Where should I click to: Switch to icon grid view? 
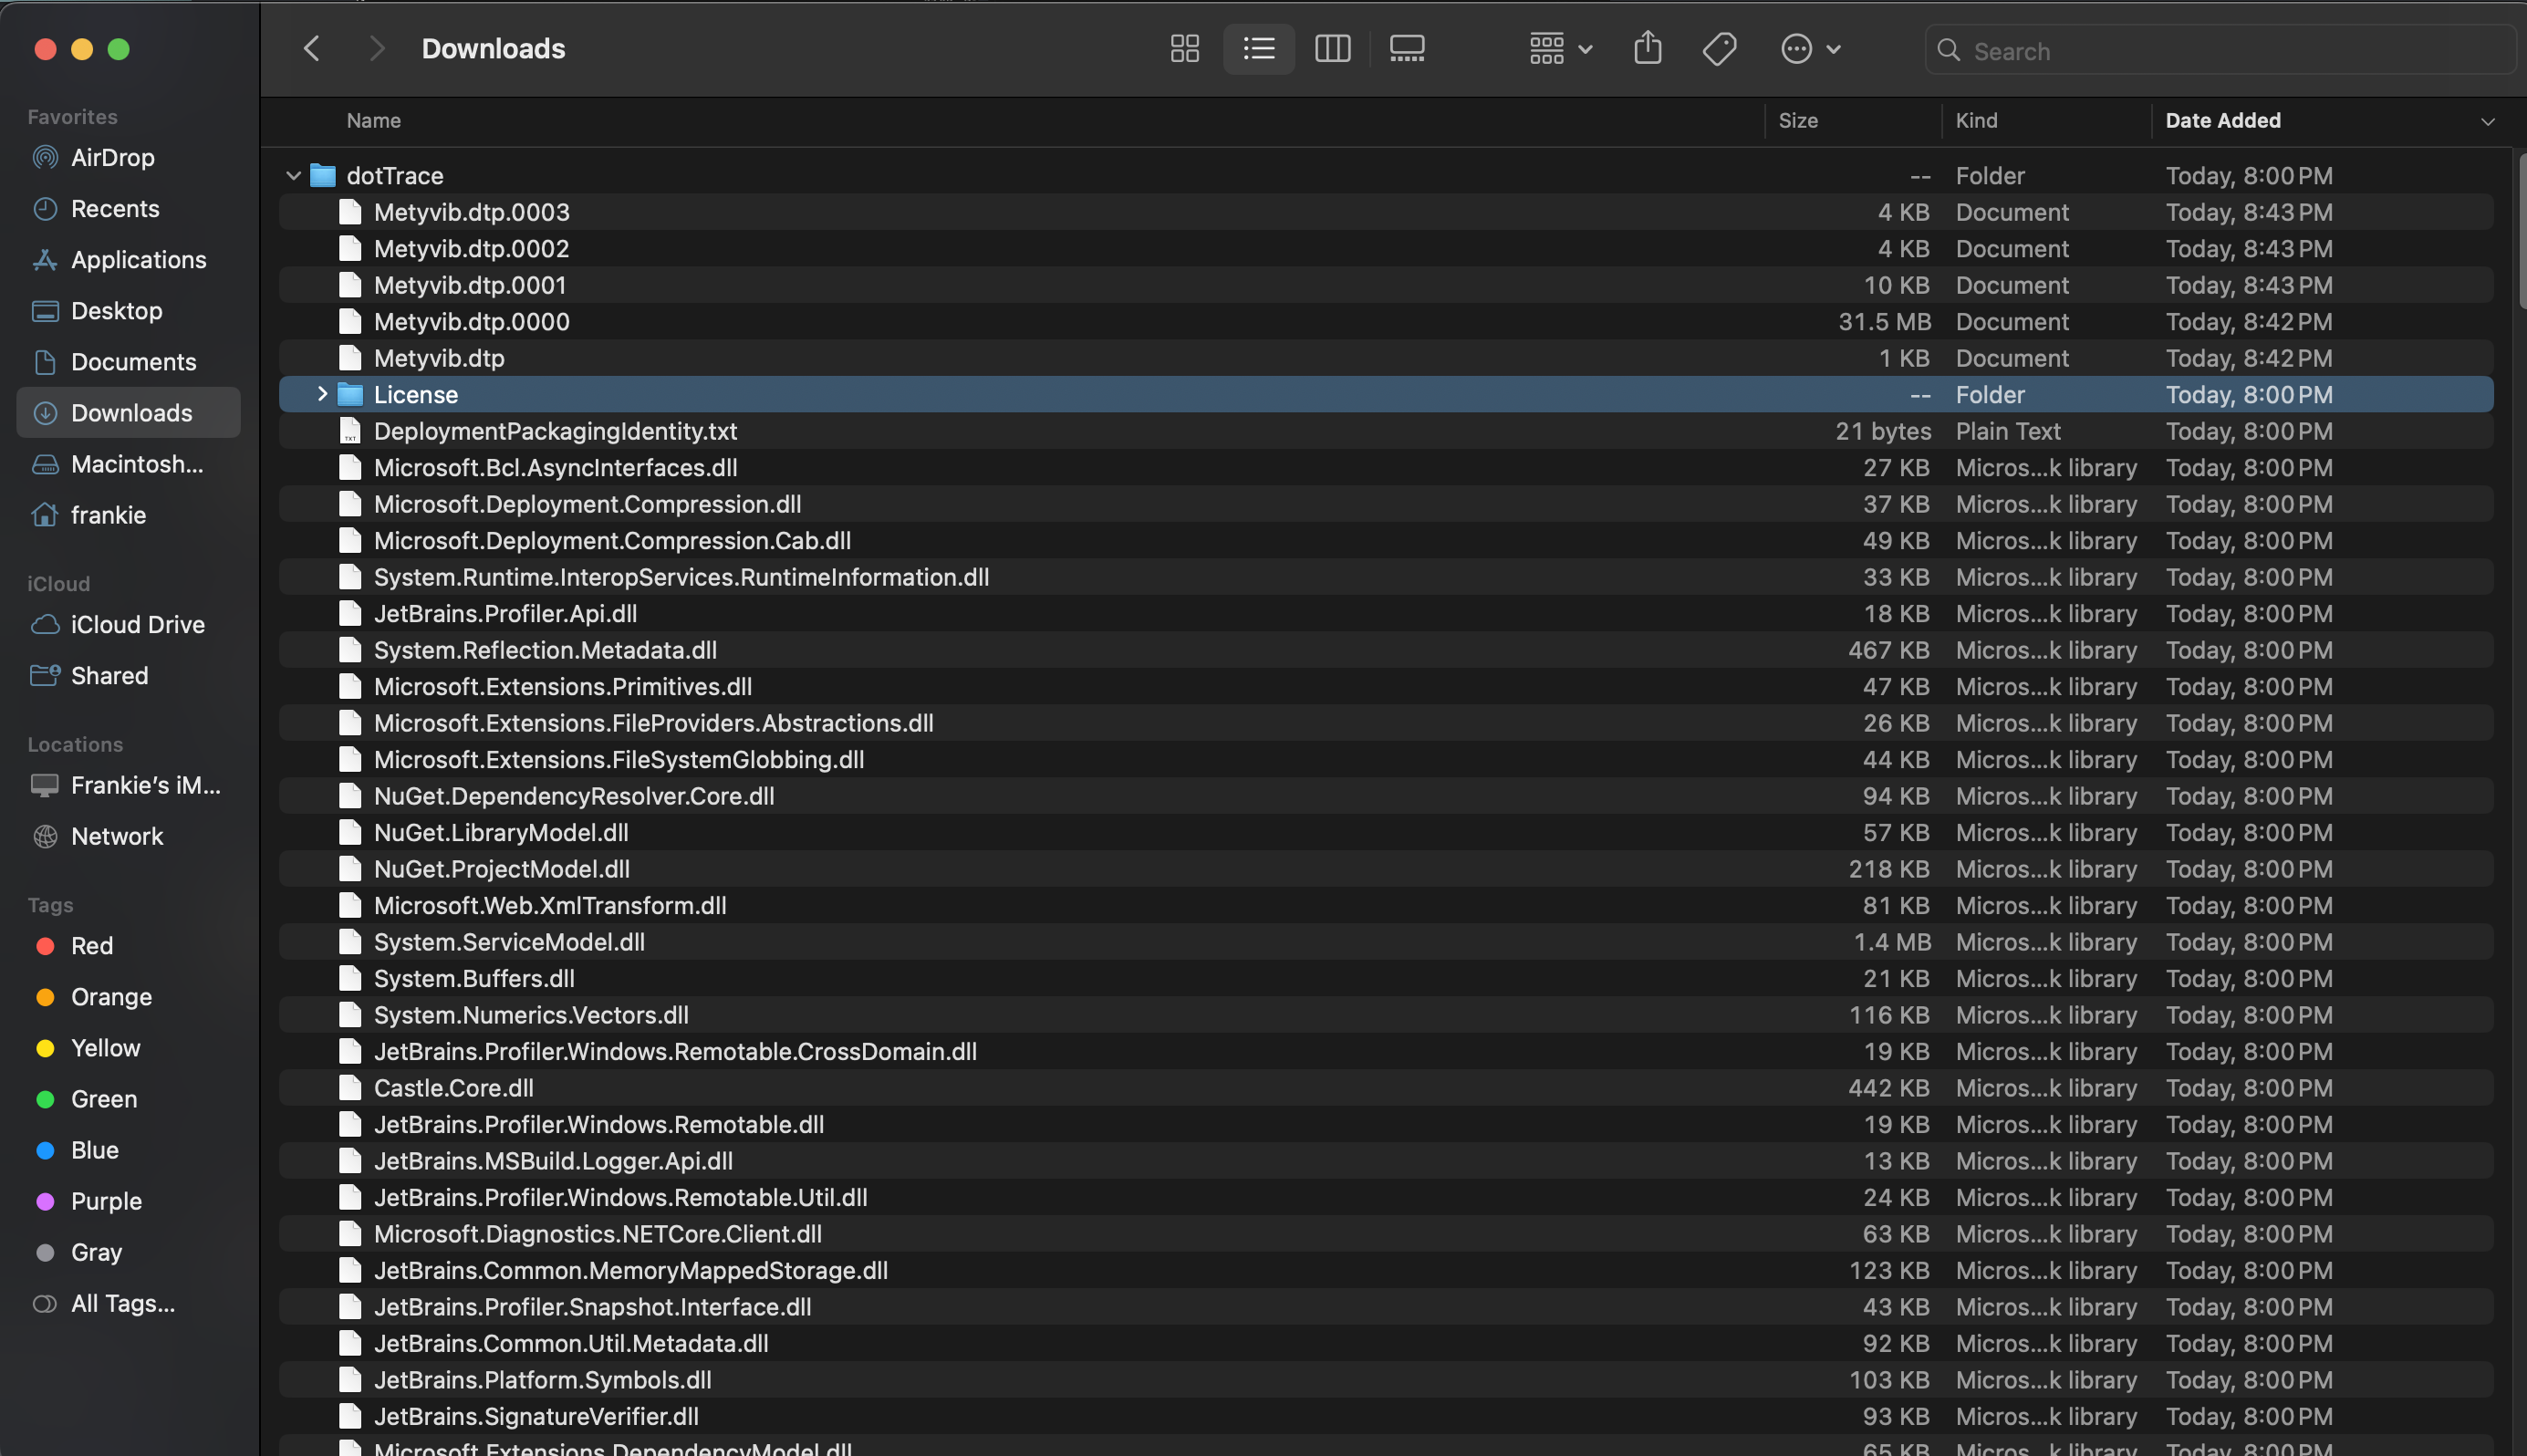click(x=1185, y=48)
